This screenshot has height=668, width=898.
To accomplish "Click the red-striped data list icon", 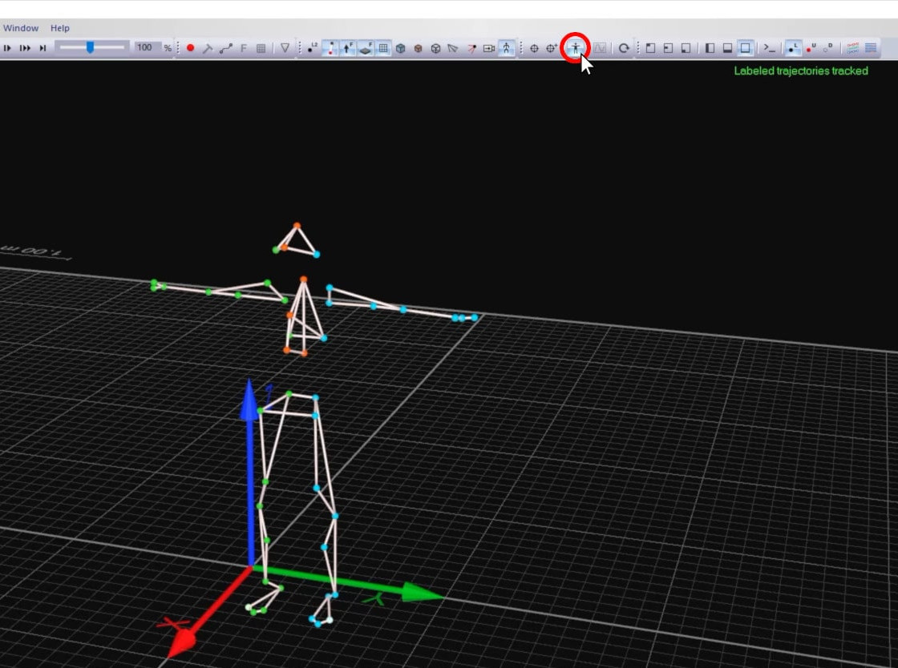I will [x=853, y=48].
